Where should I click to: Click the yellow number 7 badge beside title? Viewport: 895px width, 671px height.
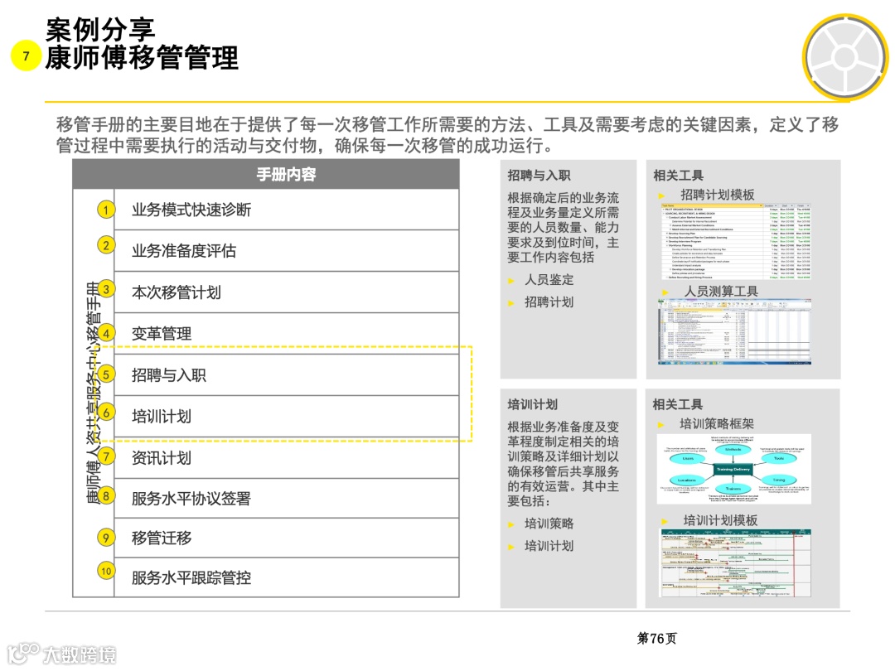click(x=26, y=56)
